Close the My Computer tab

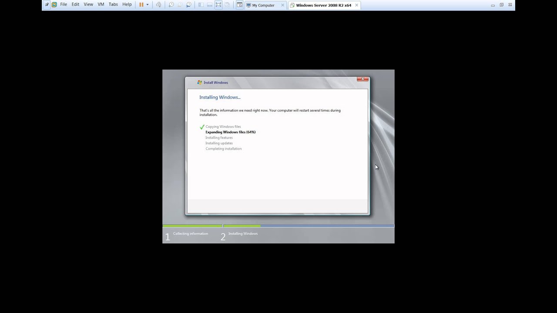282,5
